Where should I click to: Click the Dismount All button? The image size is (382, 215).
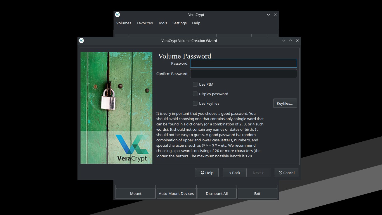[217, 193]
